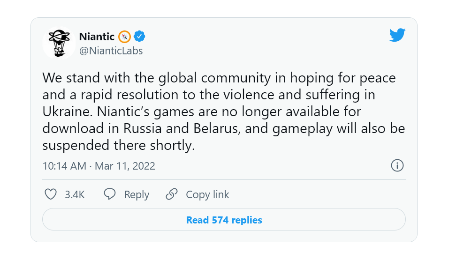
Task: Click the 3.4K likes count
Action: (75, 194)
